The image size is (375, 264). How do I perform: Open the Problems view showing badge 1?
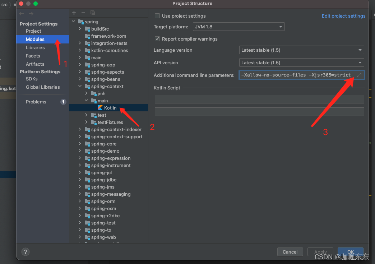pos(36,102)
